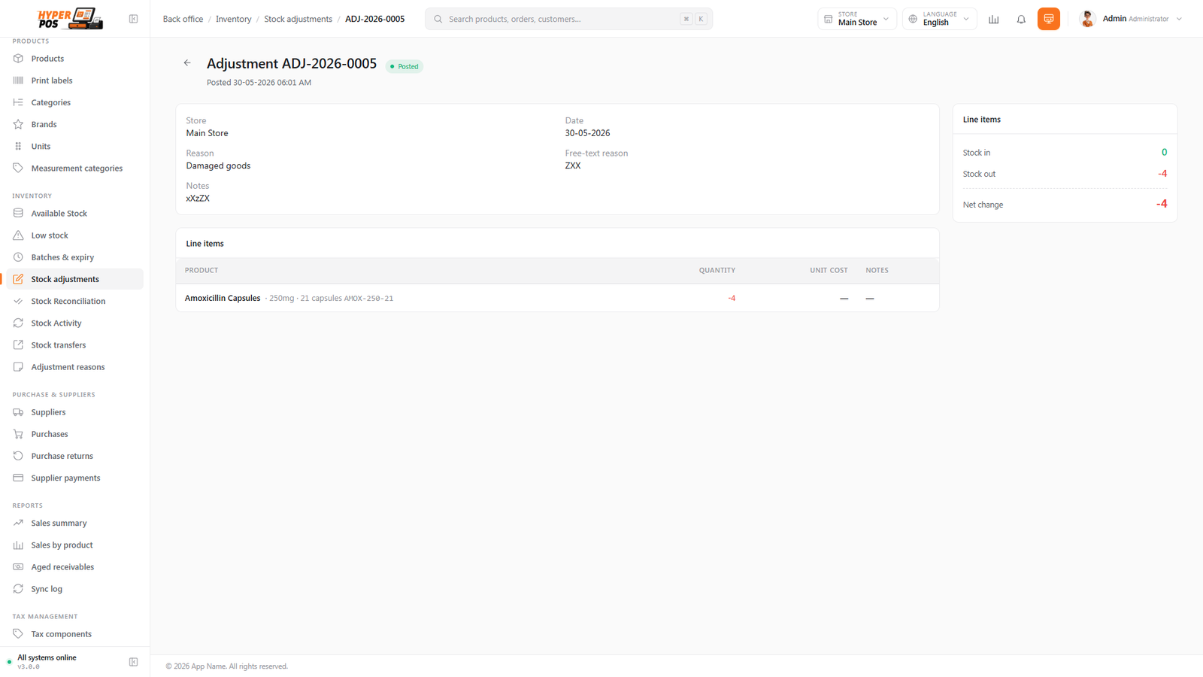Expand the Admin user menu chevron
The height and width of the screenshot is (677, 1203).
1179,19
